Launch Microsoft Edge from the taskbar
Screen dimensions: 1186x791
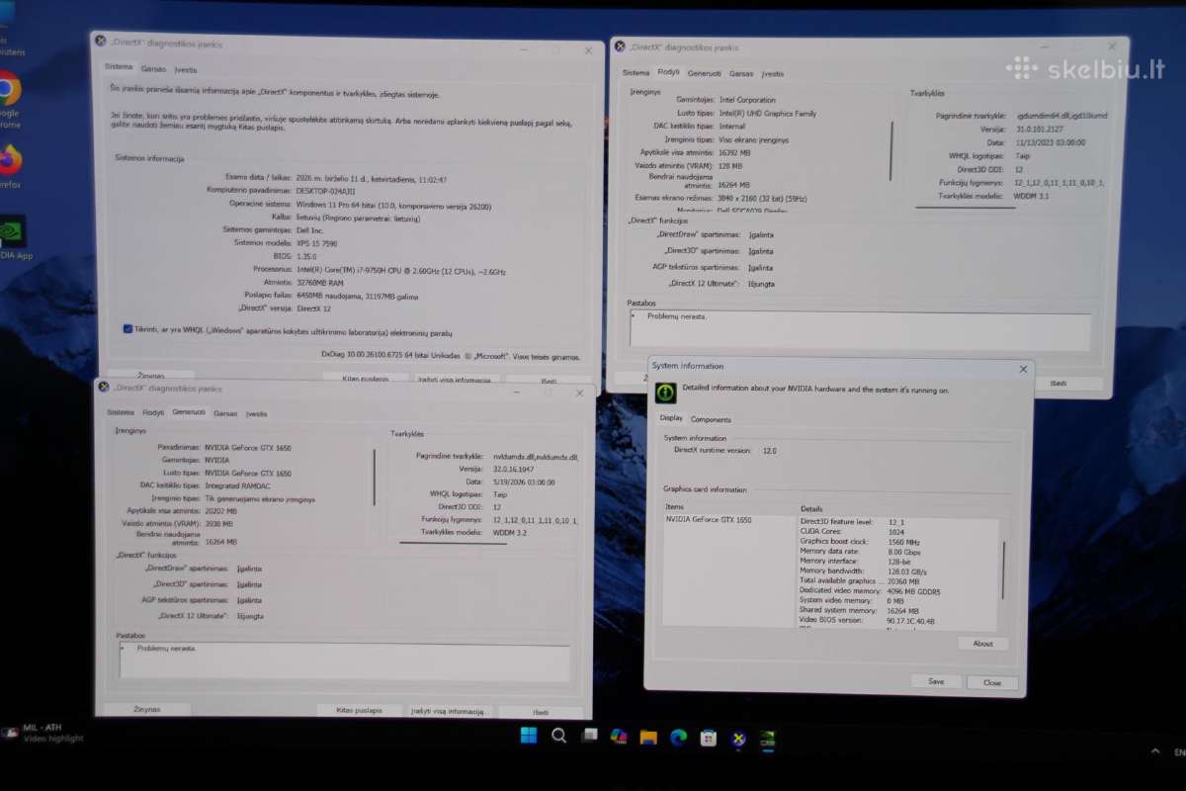point(678,737)
